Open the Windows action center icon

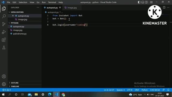[x=167, y=95]
